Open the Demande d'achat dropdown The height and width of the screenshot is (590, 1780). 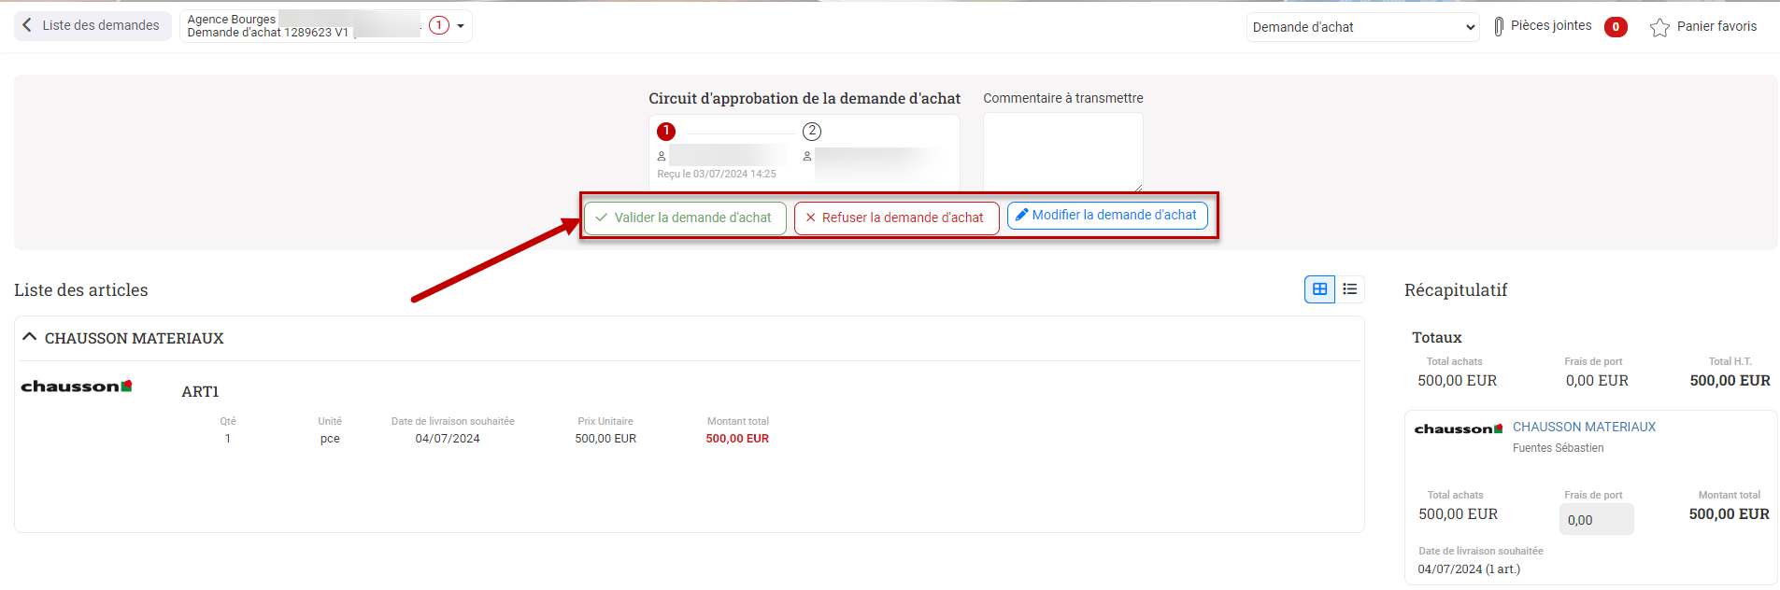1362,27
